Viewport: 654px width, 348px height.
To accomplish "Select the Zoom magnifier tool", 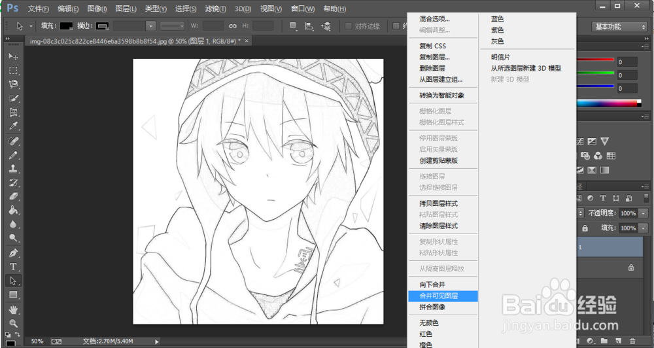I will coord(13,323).
